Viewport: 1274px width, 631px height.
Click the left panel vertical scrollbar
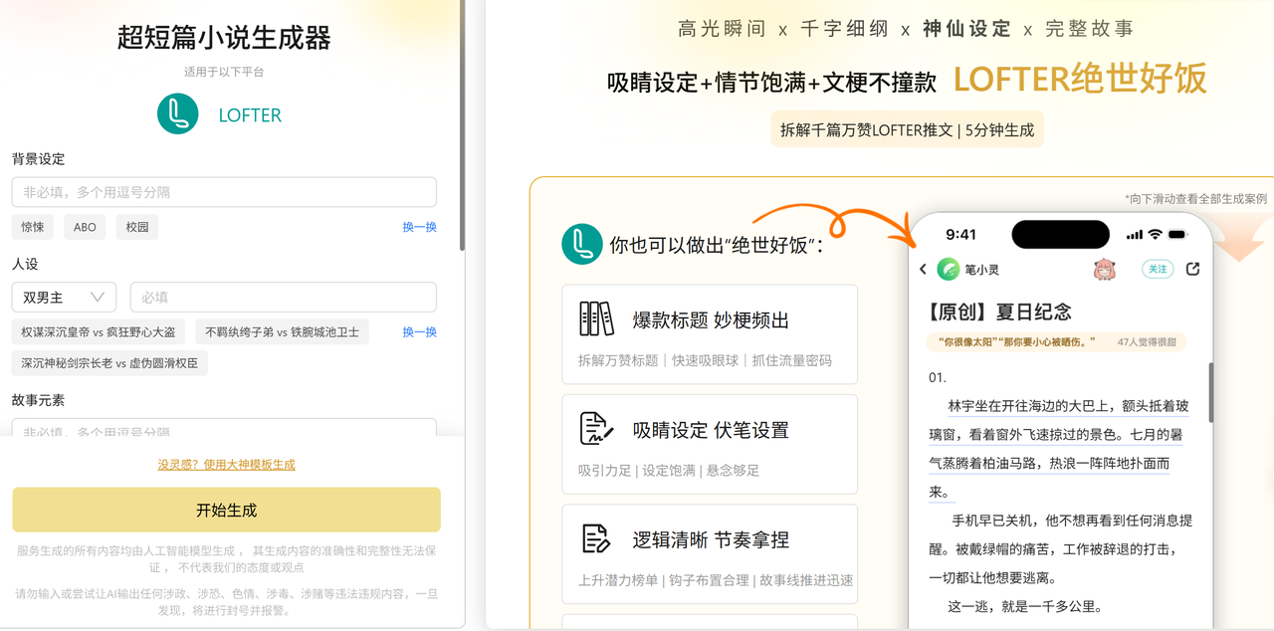pyautogui.click(x=462, y=124)
